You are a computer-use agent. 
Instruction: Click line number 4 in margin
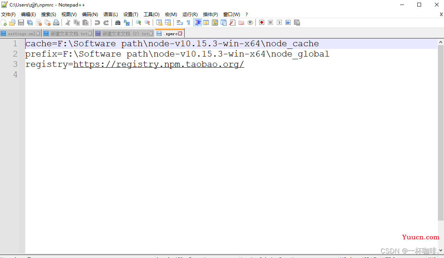(x=15, y=75)
